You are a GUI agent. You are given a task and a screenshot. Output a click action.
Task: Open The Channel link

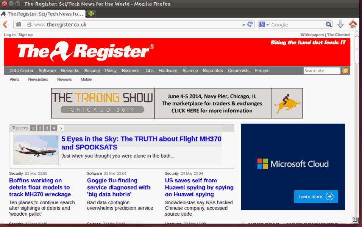339,35
